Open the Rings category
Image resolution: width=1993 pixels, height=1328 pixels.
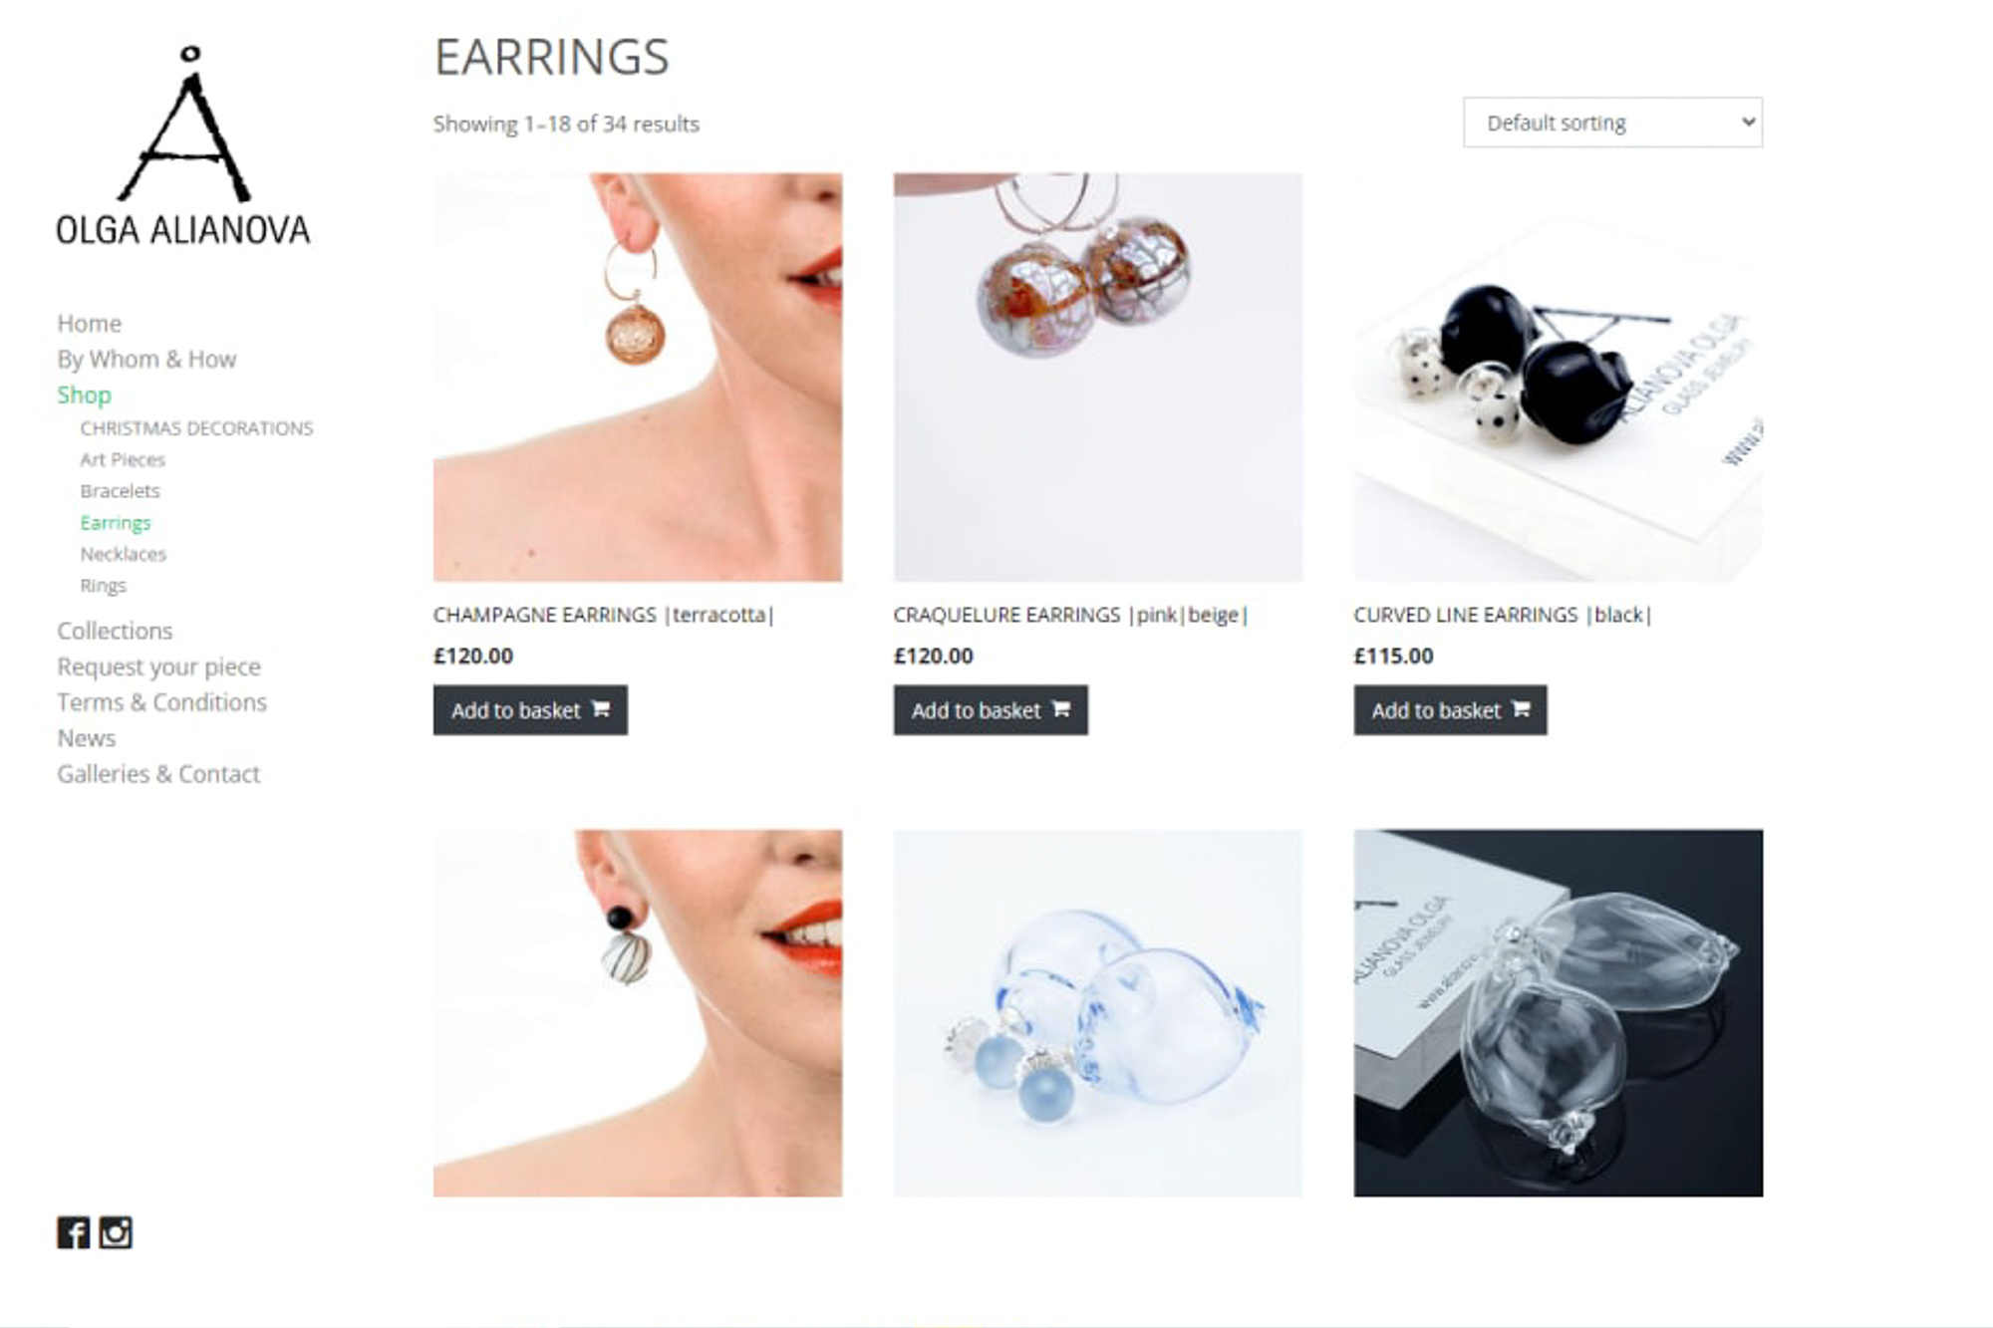click(104, 586)
